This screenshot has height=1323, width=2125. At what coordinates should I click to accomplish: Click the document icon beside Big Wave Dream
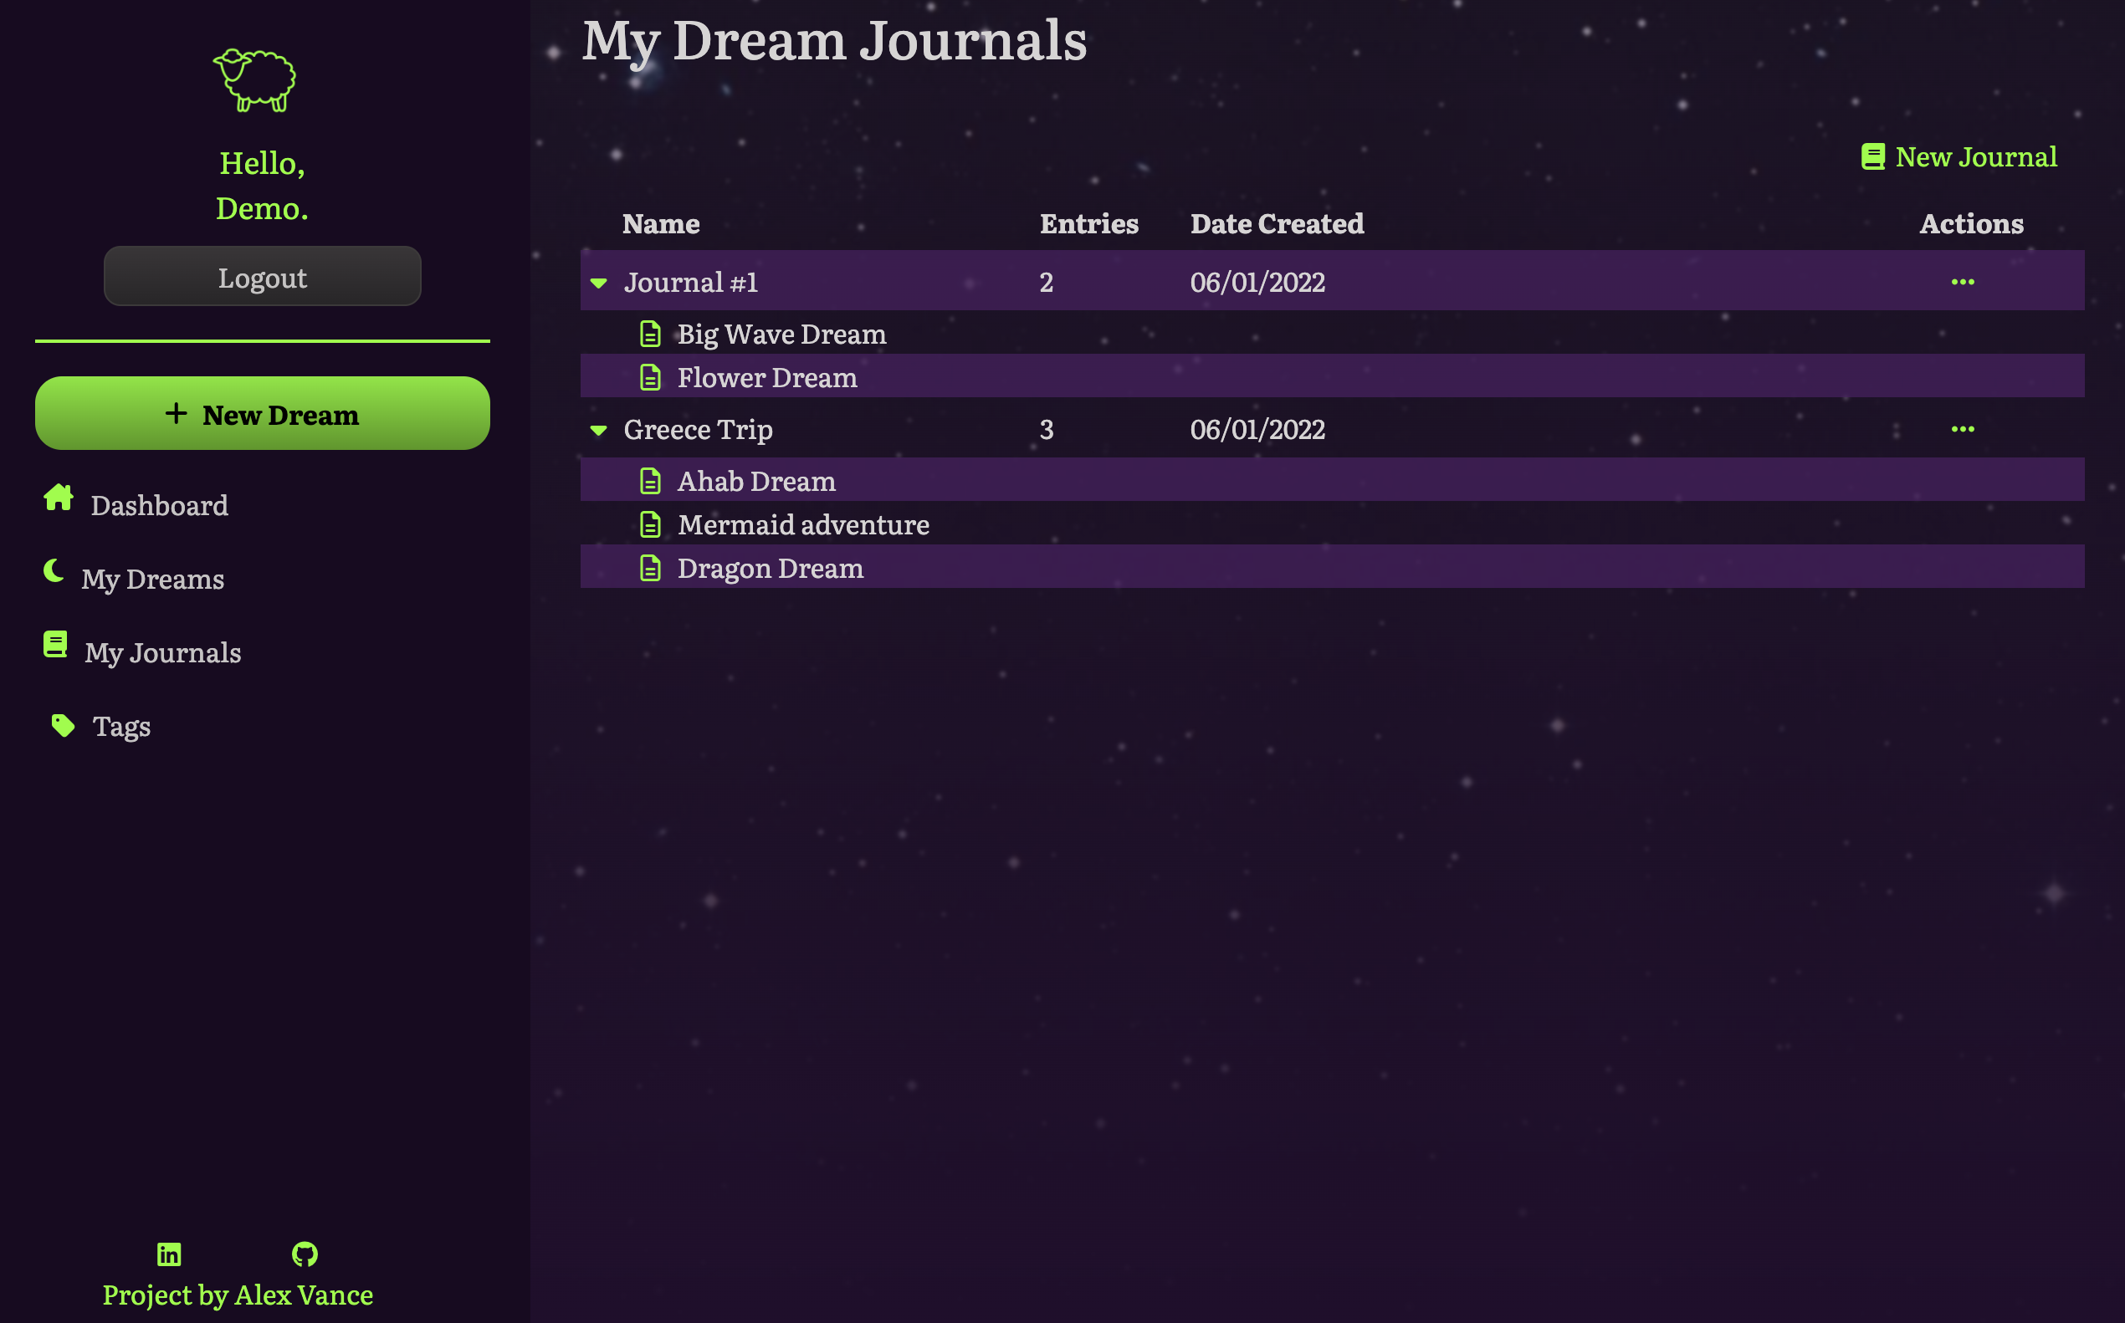coord(650,334)
